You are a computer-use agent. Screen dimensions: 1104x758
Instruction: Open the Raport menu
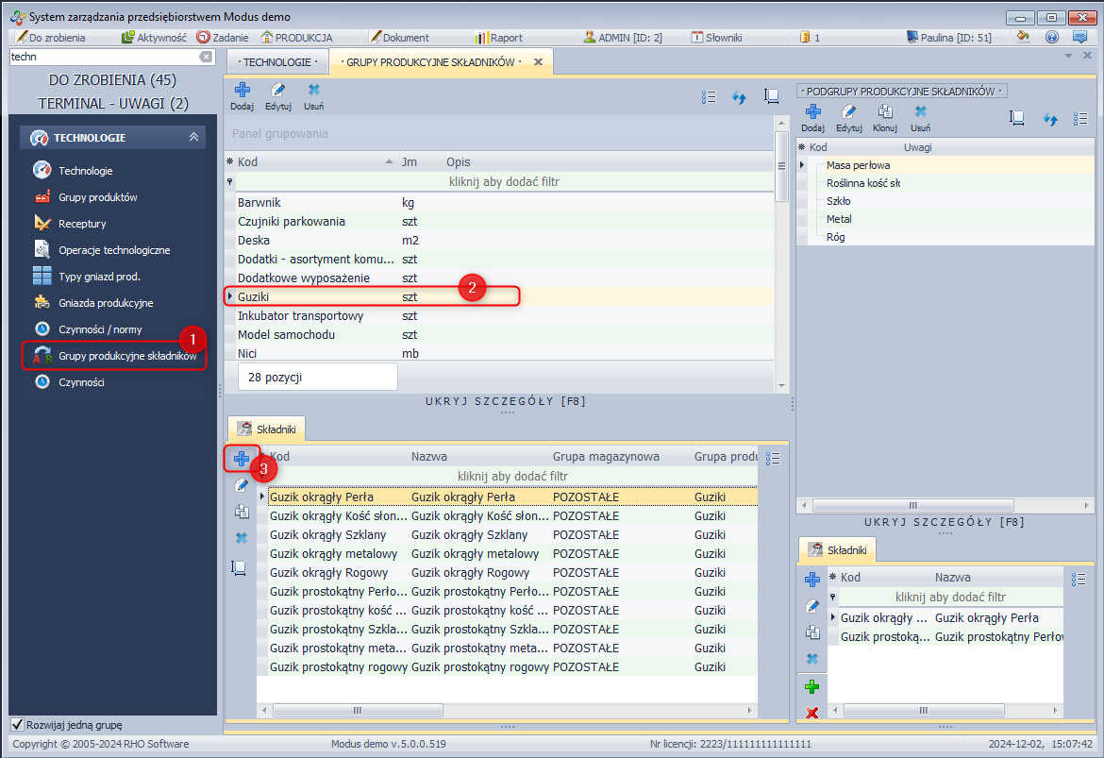(x=506, y=38)
